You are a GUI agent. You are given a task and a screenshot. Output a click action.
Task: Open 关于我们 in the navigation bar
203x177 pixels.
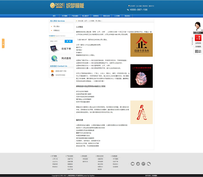point(64,16)
